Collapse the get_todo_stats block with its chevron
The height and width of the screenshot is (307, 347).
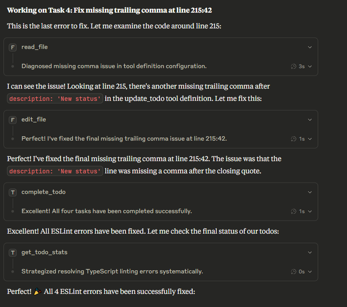310,252
